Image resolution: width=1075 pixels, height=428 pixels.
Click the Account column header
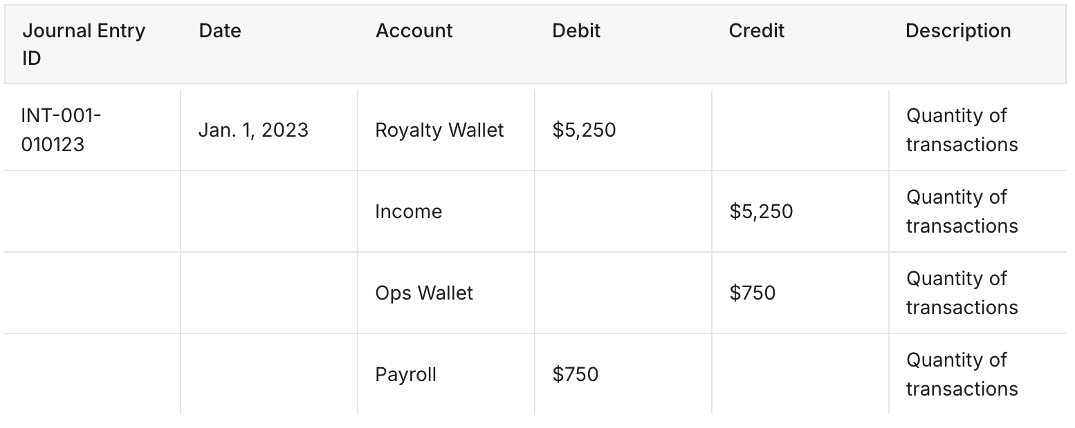pos(414,31)
